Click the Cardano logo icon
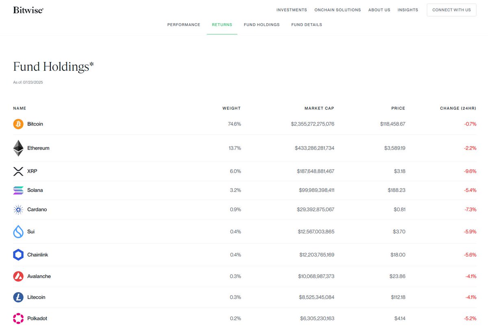This screenshot has height=332, width=488. tap(18, 210)
